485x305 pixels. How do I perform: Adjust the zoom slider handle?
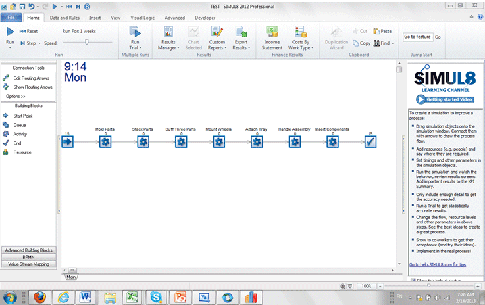coord(428,286)
